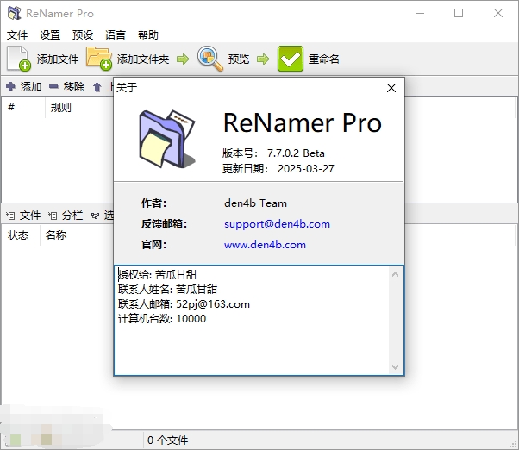Image resolution: width=519 pixels, height=450 pixels.
Task: Open the 分栏 columns dropdown
Action: 66,216
